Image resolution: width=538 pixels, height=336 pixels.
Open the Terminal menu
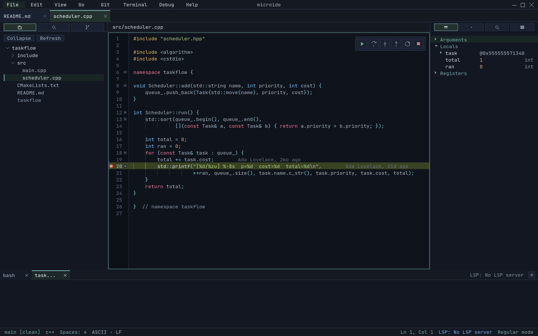135,5
